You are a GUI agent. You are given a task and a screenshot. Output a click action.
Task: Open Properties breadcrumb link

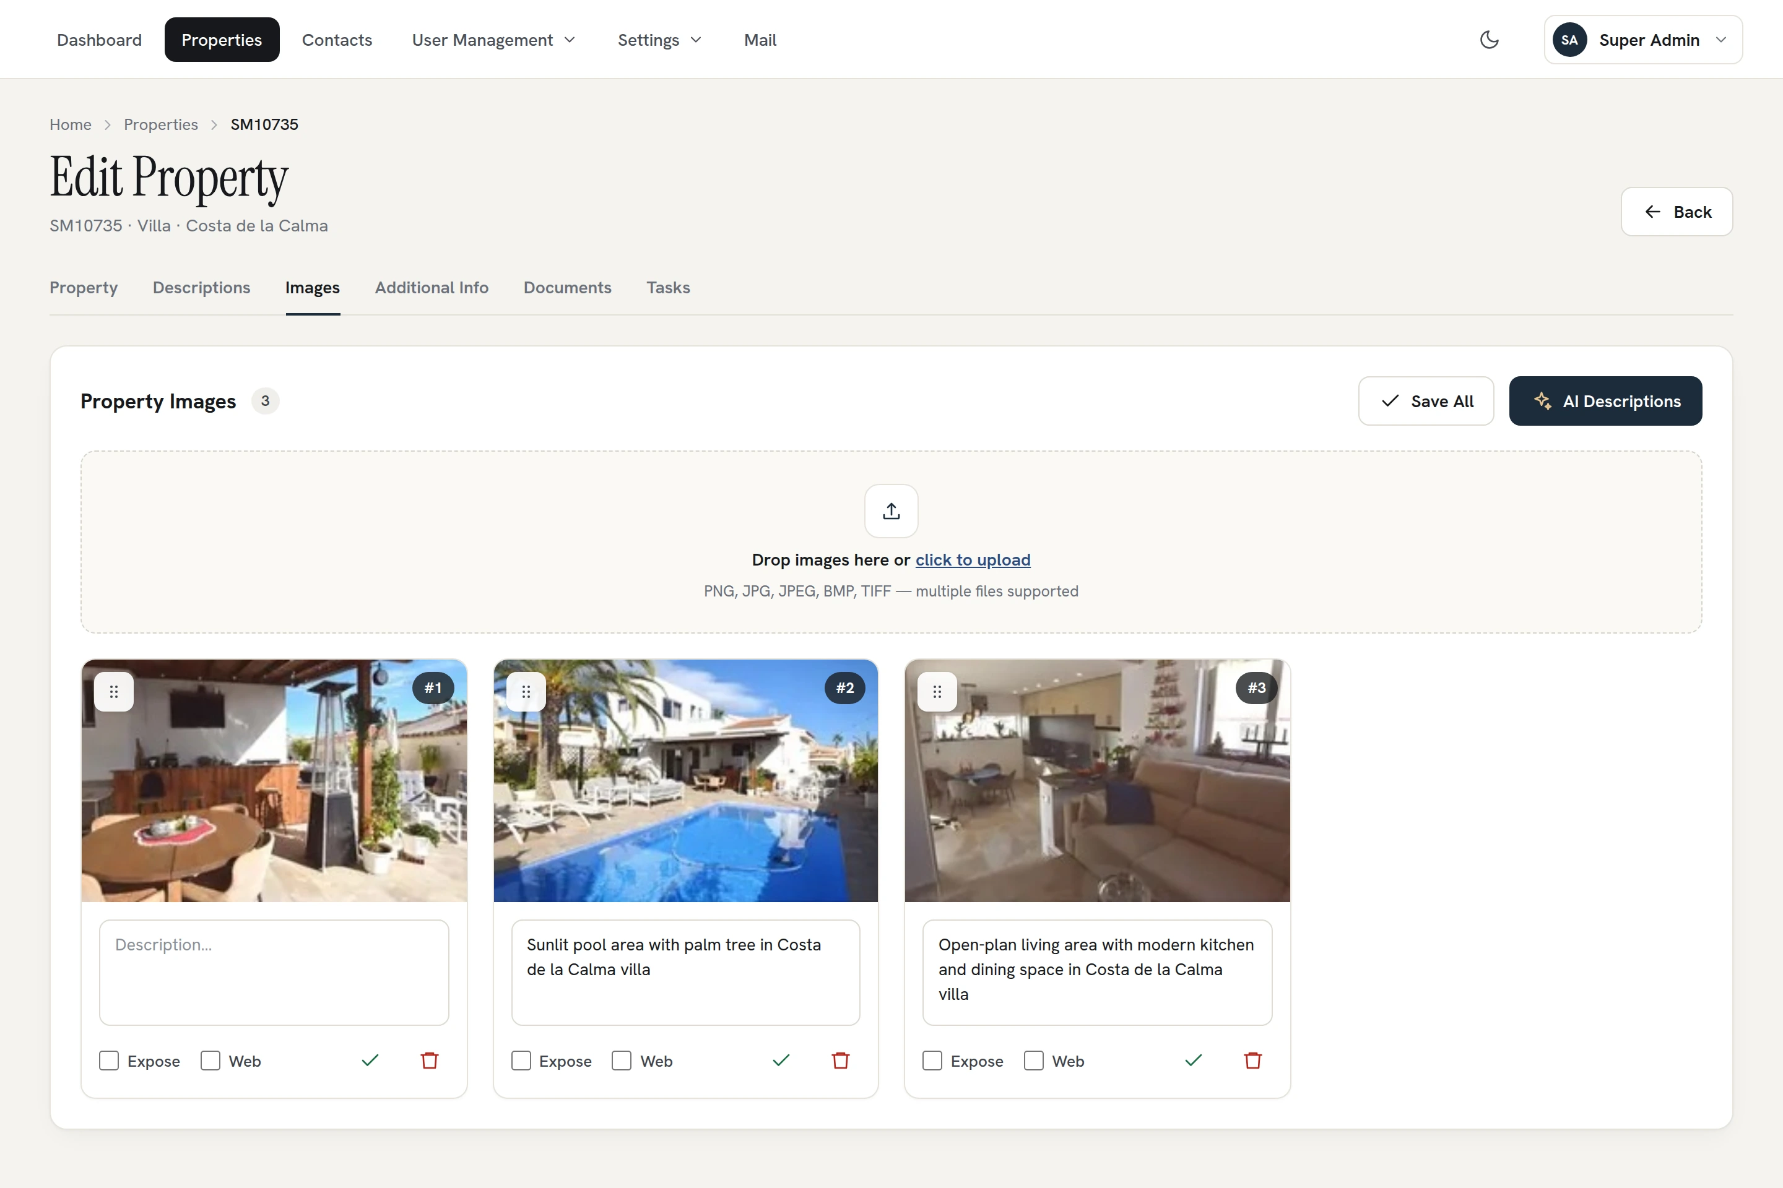(x=161, y=124)
